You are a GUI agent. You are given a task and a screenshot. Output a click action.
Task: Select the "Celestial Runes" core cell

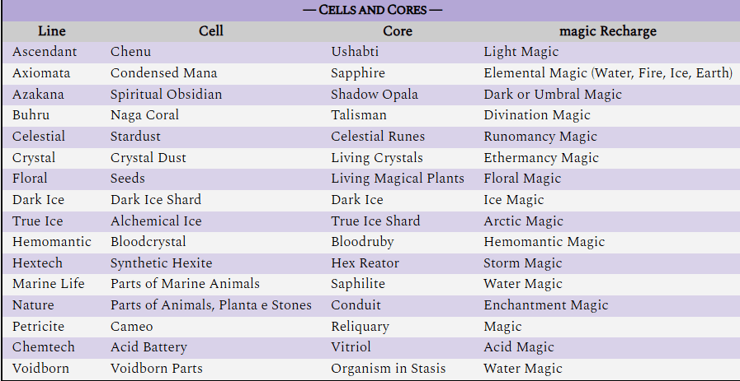[x=378, y=137]
